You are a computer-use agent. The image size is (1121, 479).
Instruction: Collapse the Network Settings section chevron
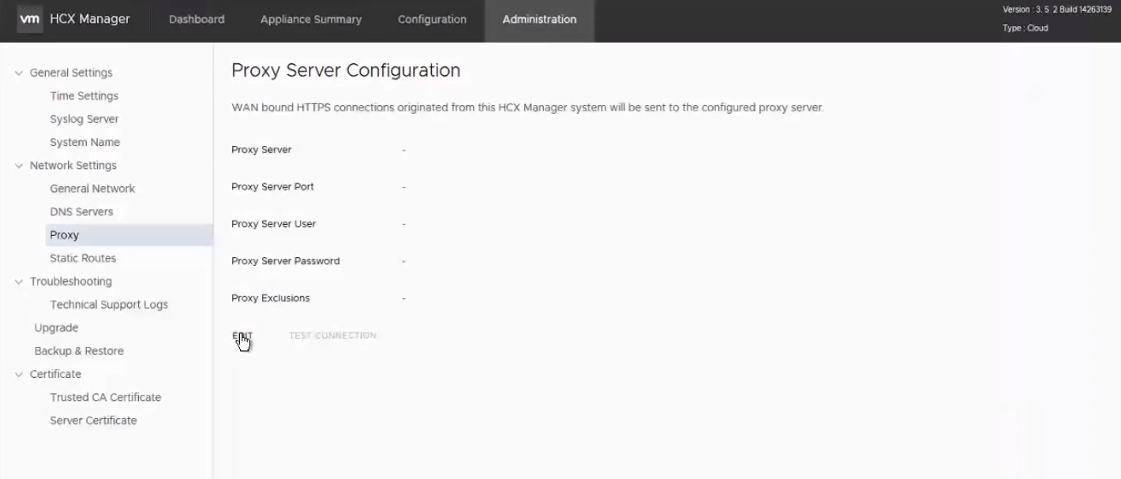(19, 166)
